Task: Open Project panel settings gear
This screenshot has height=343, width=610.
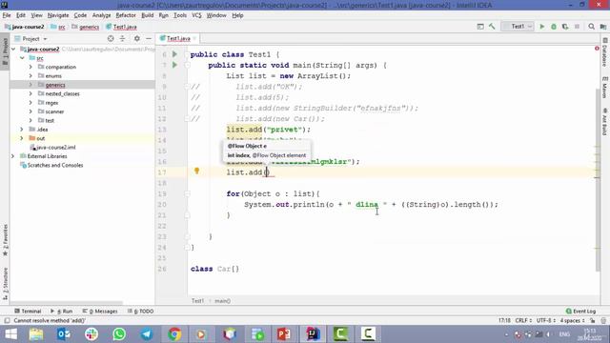Action: [137, 38]
